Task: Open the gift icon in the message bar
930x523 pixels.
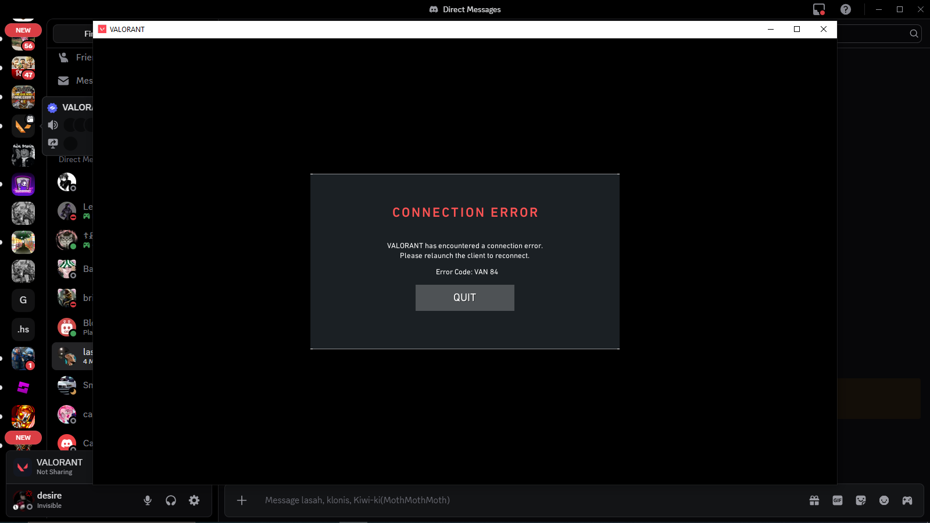Action: (x=814, y=500)
